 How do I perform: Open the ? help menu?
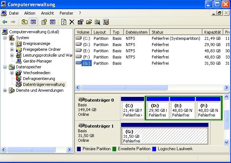tap(80, 13)
